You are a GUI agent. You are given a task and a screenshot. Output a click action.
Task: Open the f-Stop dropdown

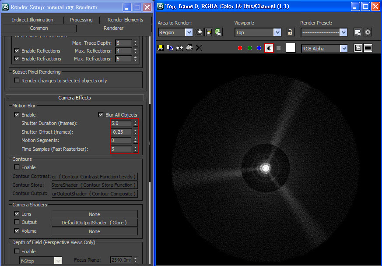(58, 261)
